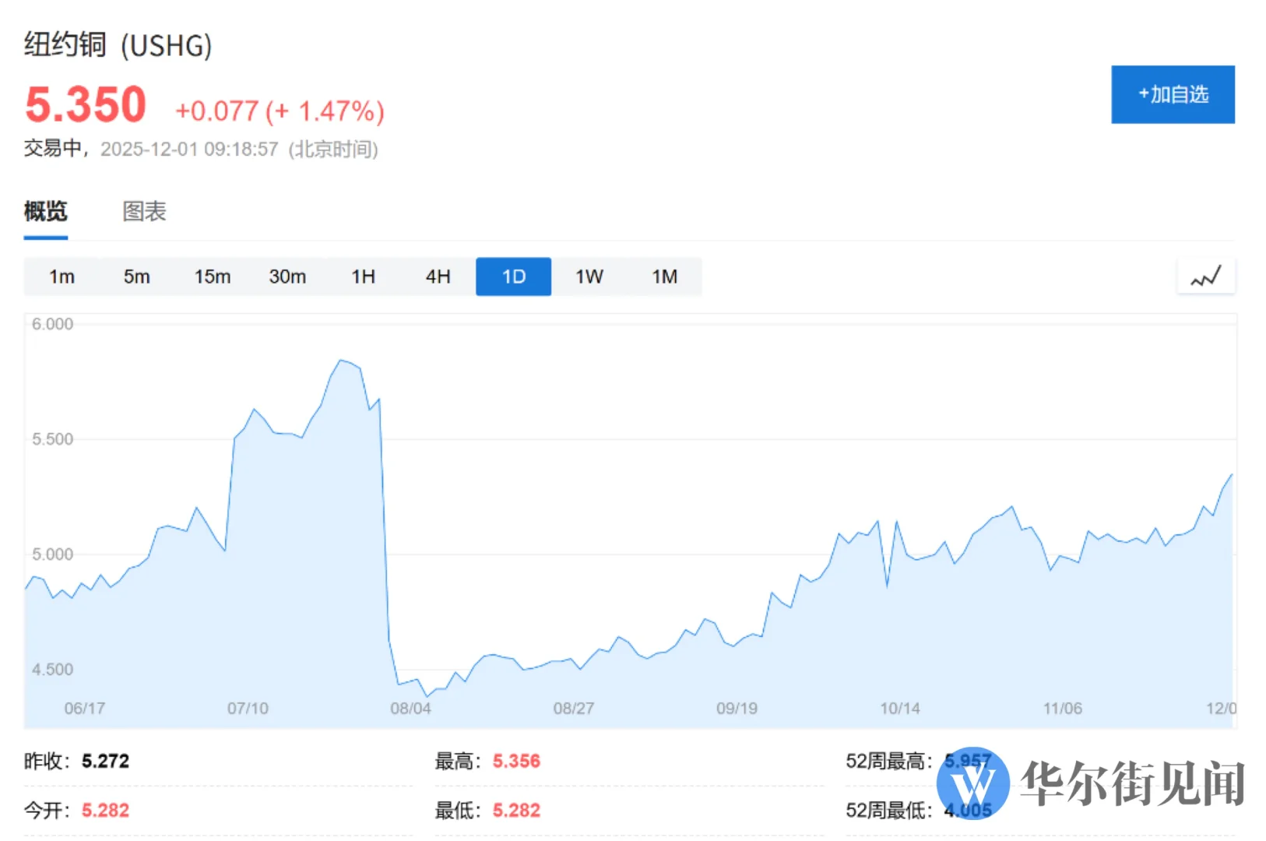Select the 15m timeframe
This screenshot has width=1266, height=841.
point(213,276)
